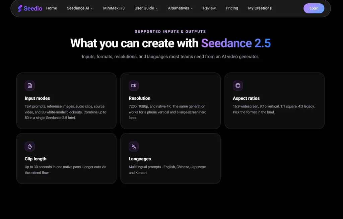Click the Seedio logo icon
The width and height of the screenshot is (343, 219).
pos(20,8)
